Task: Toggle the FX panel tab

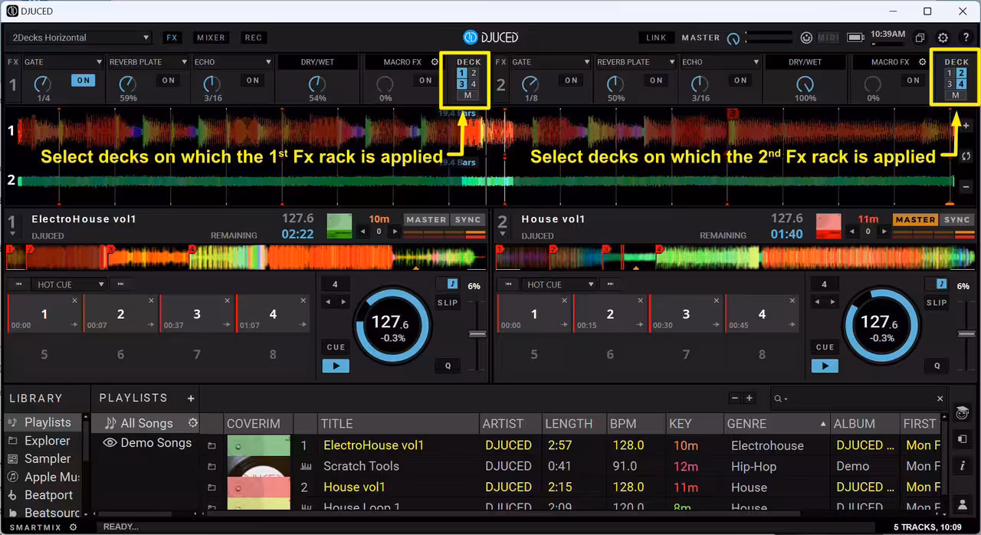Action: coord(171,38)
